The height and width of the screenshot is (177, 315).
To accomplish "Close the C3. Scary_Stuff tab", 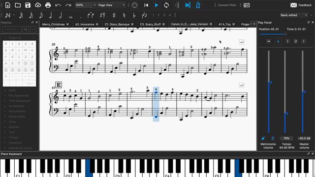I will (163, 24).
